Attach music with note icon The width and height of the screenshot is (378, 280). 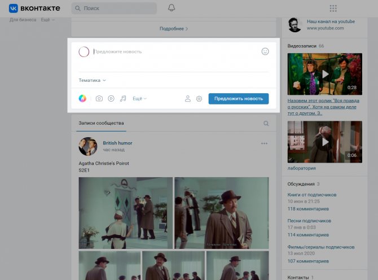pyautogui.click(x=123, y=98)
